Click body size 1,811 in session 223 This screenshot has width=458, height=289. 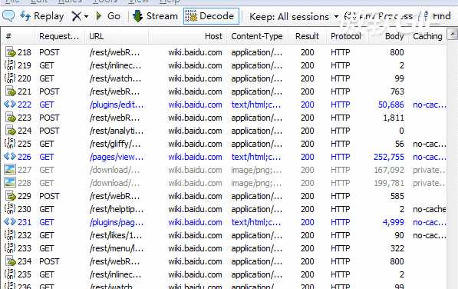393,118
